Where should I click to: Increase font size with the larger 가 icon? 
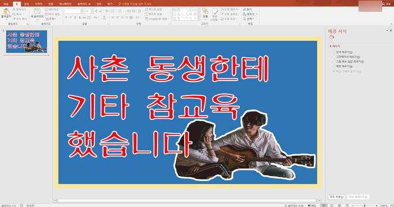[x=96, y=11]
